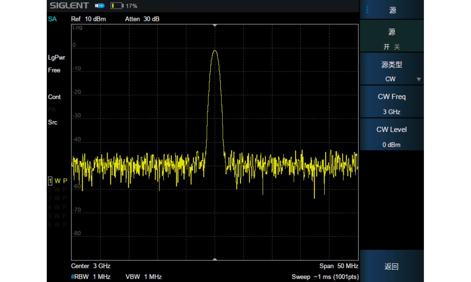
Task: Click the Center 3 GHz readout
Action: click(x=91, y=266)
